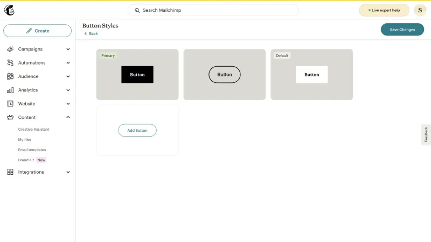This screenshot has height=242, width=431.
Task: Expand the Integrations chevron
Action: pyautogui.click(x=68, y=172)
